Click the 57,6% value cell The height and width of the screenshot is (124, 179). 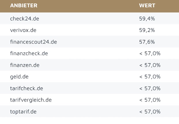147,42
